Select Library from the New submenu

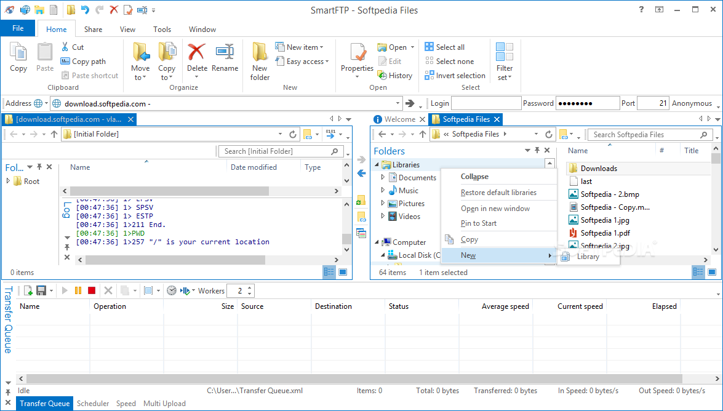click(588, 257)
